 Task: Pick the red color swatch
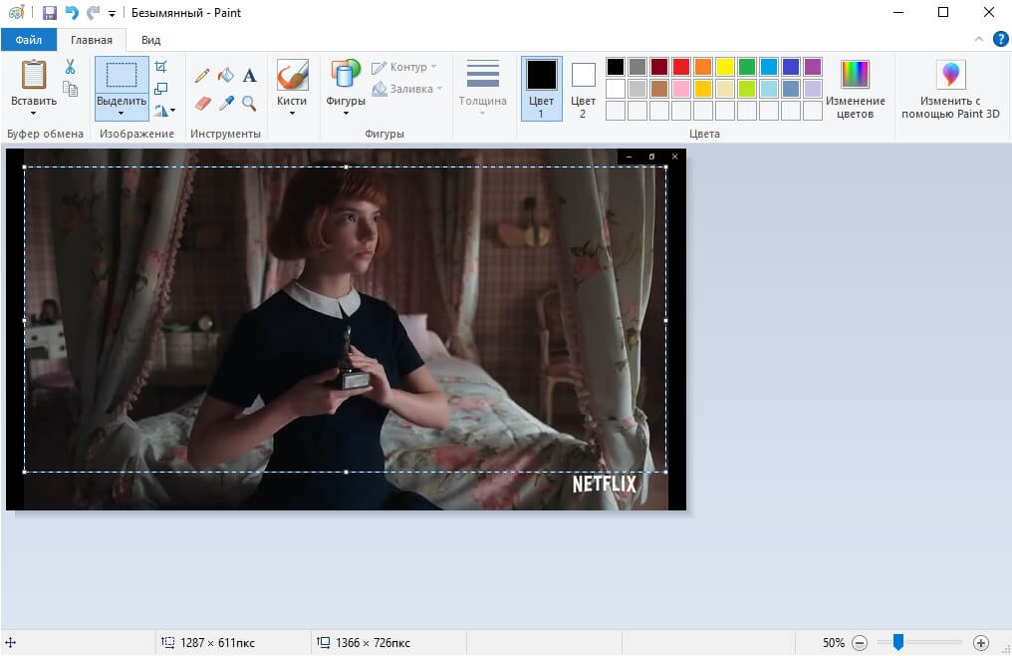click(x=681, y=67)
